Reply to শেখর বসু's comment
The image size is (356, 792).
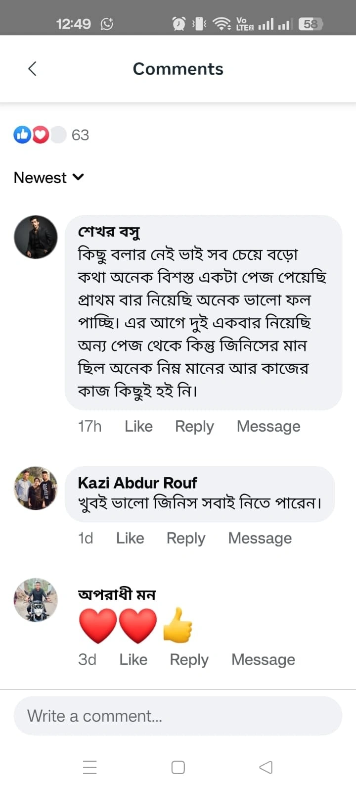point(194,426)
